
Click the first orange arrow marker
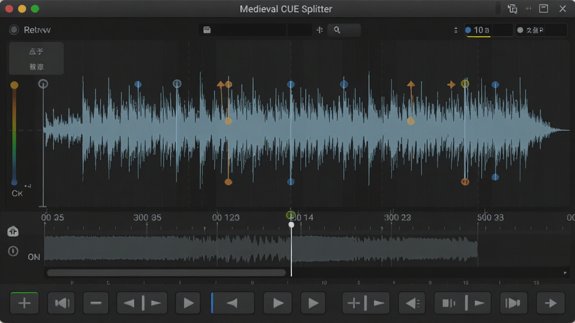click(220, 85)
